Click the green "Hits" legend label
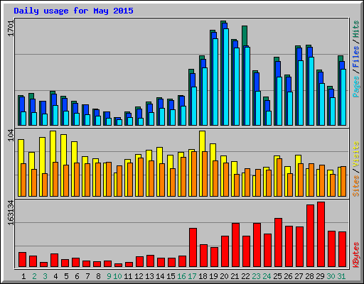The image size is (364, 284). [x=356, y=29]
